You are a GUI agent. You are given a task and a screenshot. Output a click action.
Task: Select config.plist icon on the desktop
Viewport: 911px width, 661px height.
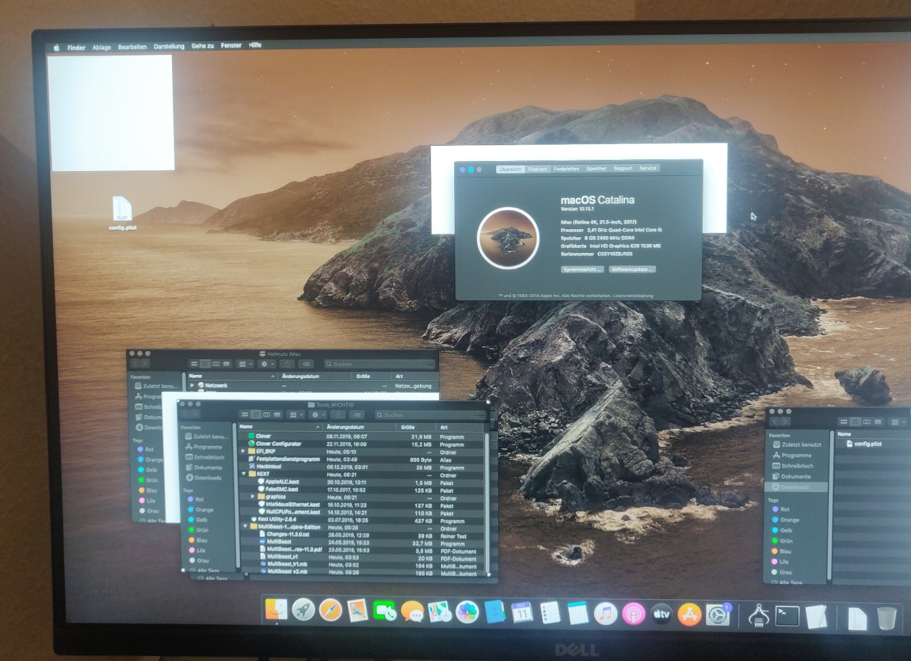[x=122, y=213]
